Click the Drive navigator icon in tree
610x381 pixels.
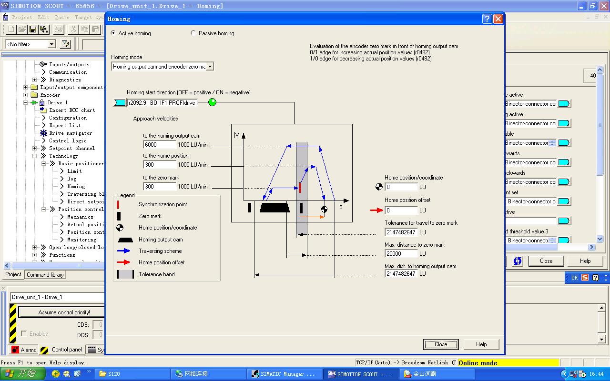pyautogui.click(x=44, y=133)
